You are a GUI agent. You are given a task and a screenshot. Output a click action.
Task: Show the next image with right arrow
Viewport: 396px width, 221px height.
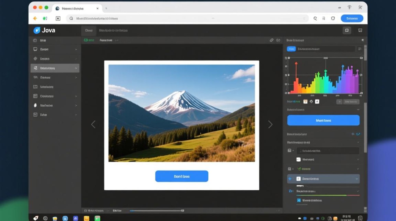pyautogui.click(x=270, y=124)
